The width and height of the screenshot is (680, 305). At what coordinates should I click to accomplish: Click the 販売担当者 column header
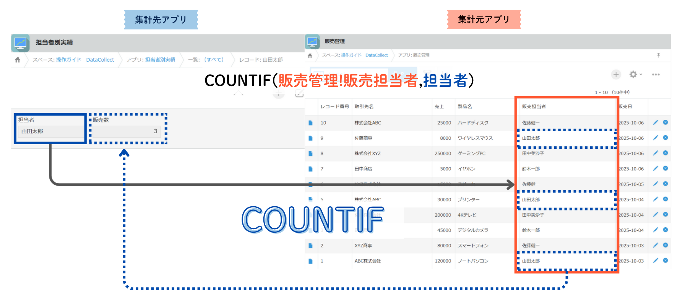534,106
